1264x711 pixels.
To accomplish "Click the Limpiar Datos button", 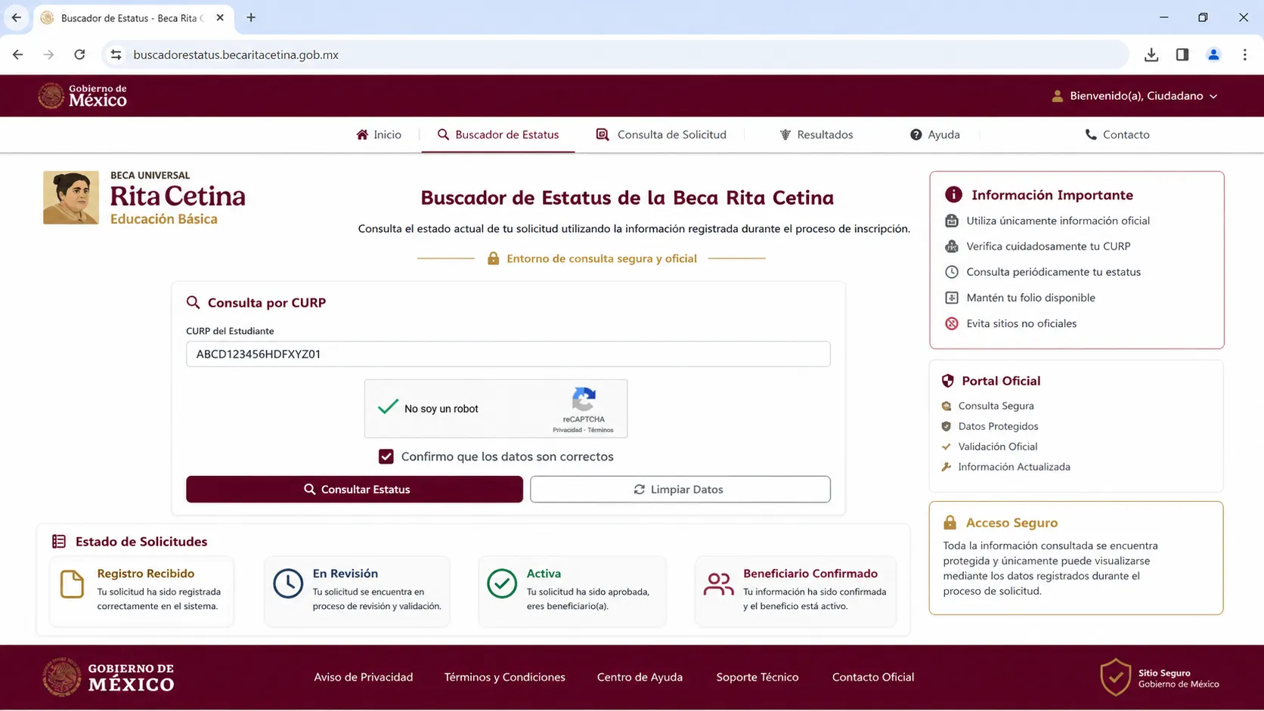I will click(x=680, y=489).
